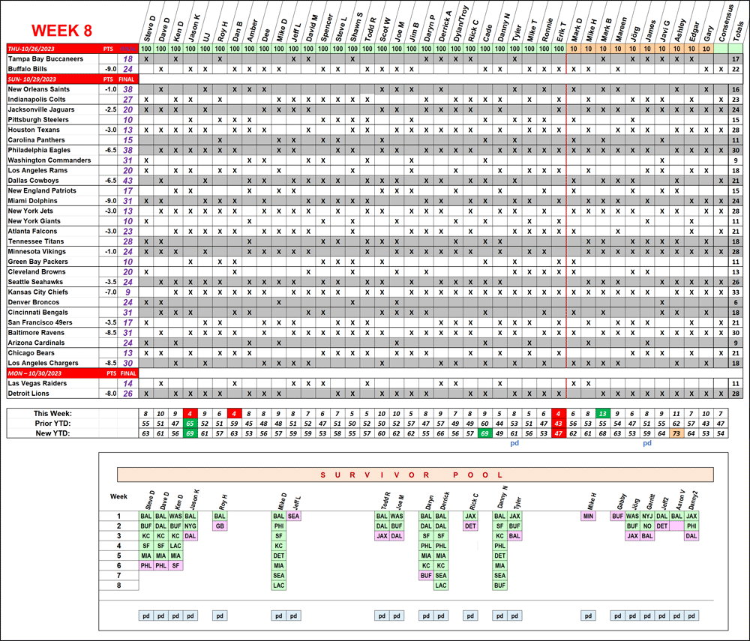This screenshot has width=750, height=641.
Task: Select the MON-10/30/2023 date header
Action: coord(37,373)
